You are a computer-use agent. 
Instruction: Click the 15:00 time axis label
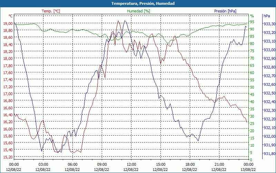point(160,165)
